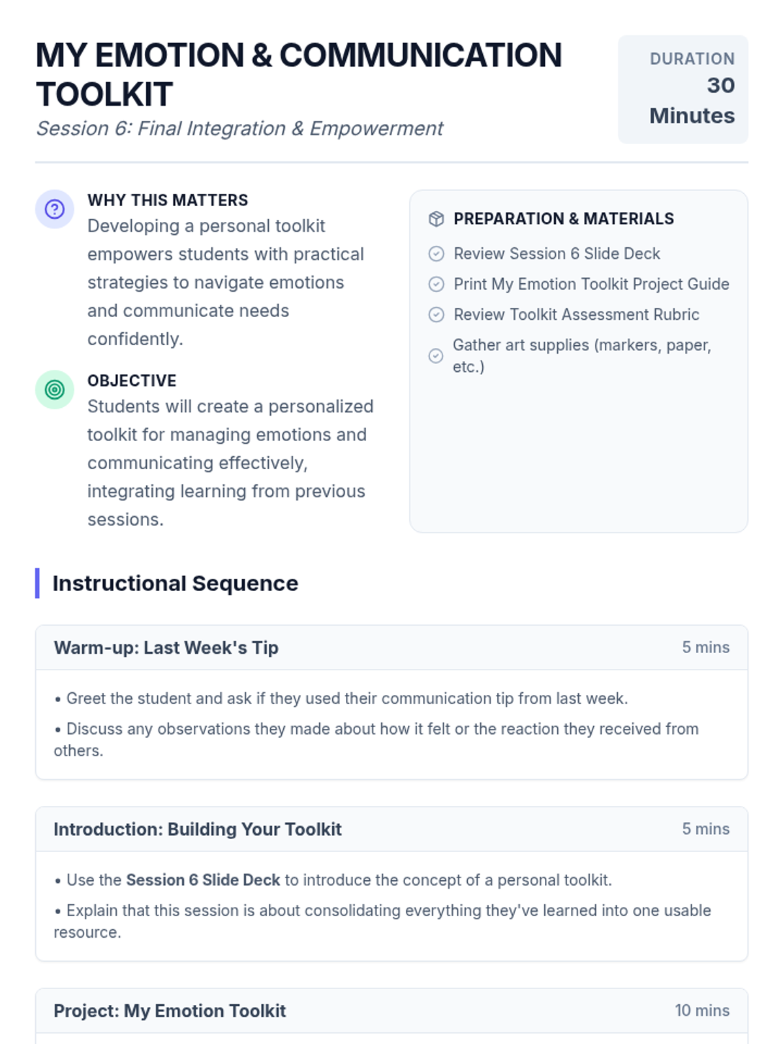783x1044 pixels.
Task: Click the 5 mins label on Warm-up
Action: tap(705, 648)
